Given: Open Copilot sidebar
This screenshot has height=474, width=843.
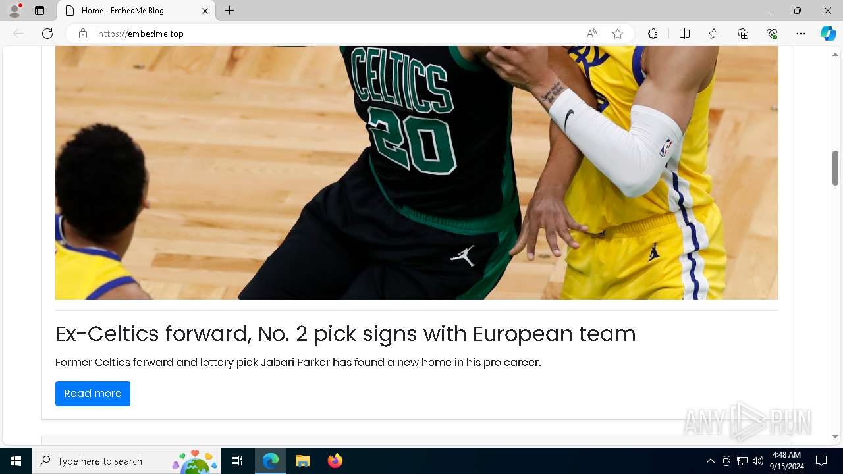Looking at the screenshot, I should point(828,34).
